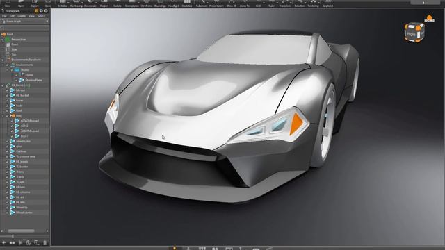Click the orange Scenegraph panel header button
Screen dimensions: 445x250
(36, 11)
